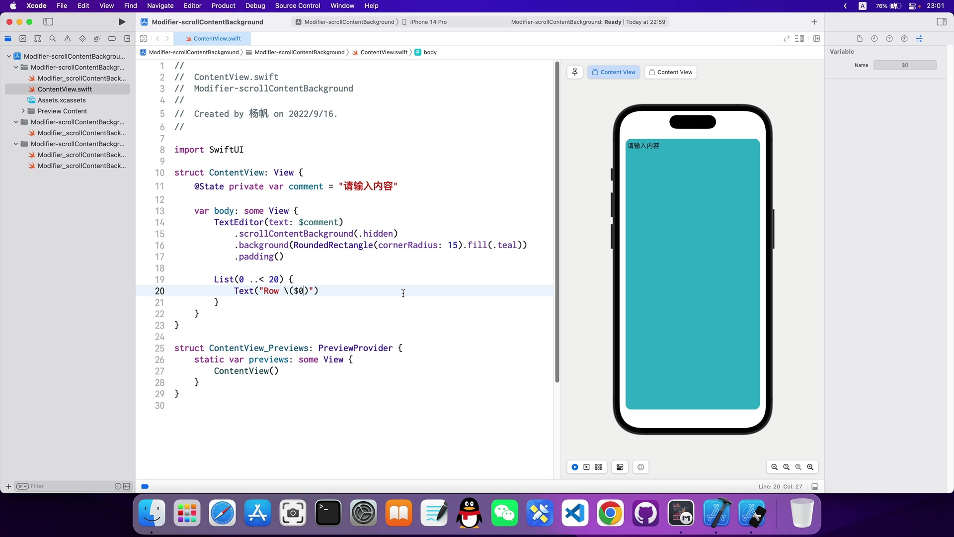Open the Issue navigator warning icon

click(68, 39)
